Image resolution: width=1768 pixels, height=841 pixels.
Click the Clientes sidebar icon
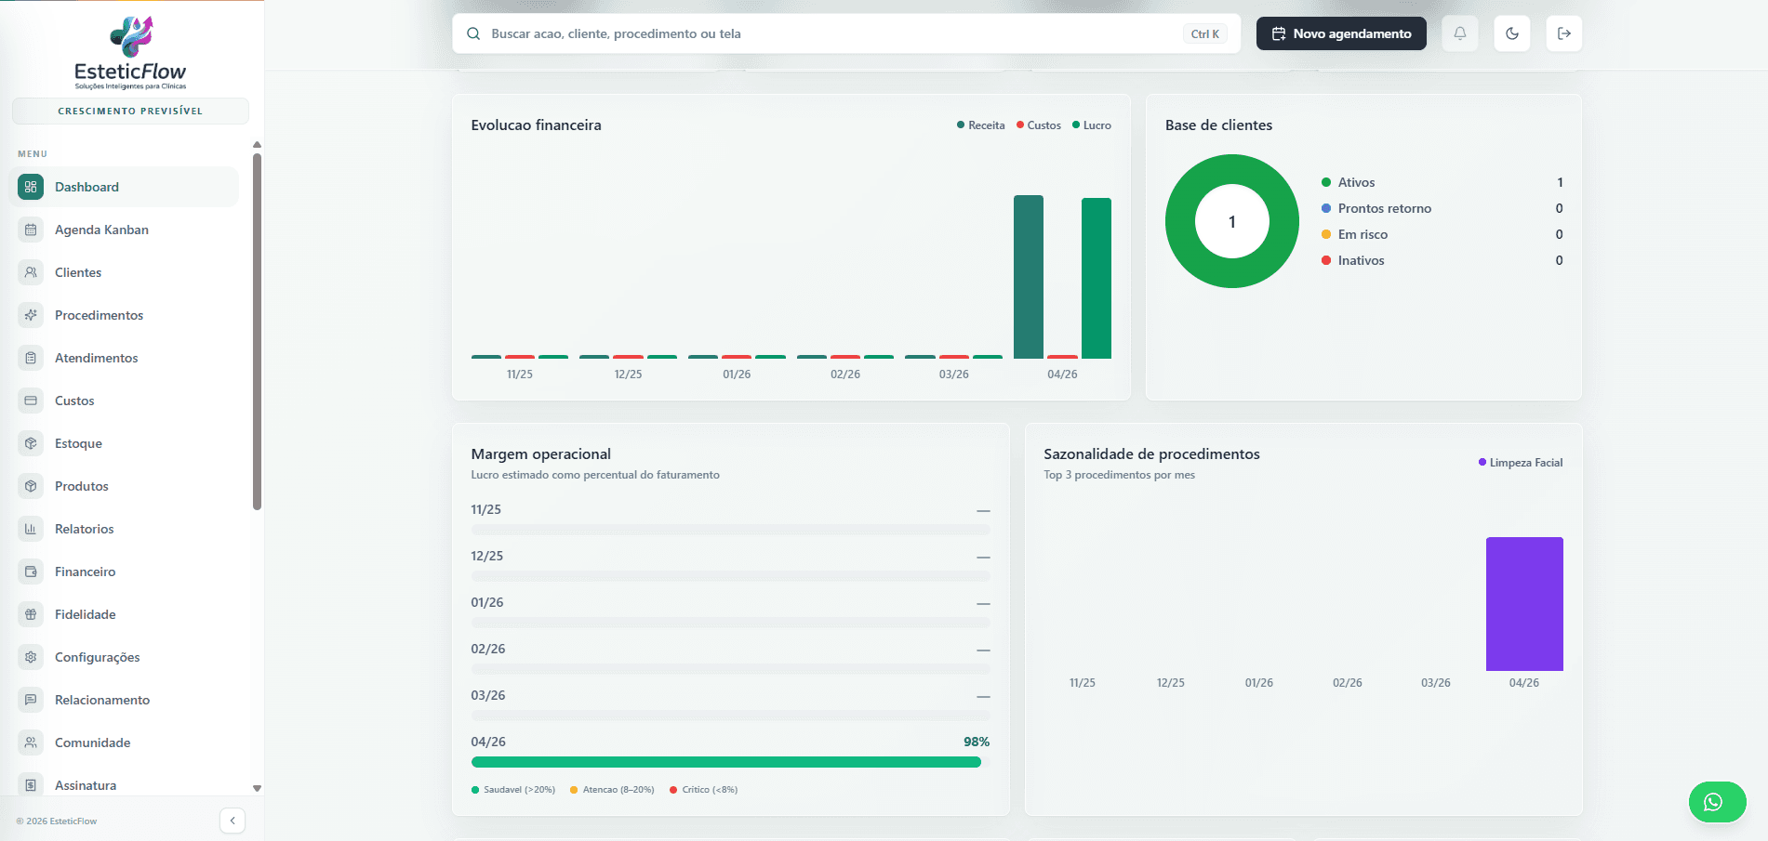click(31, 271)
